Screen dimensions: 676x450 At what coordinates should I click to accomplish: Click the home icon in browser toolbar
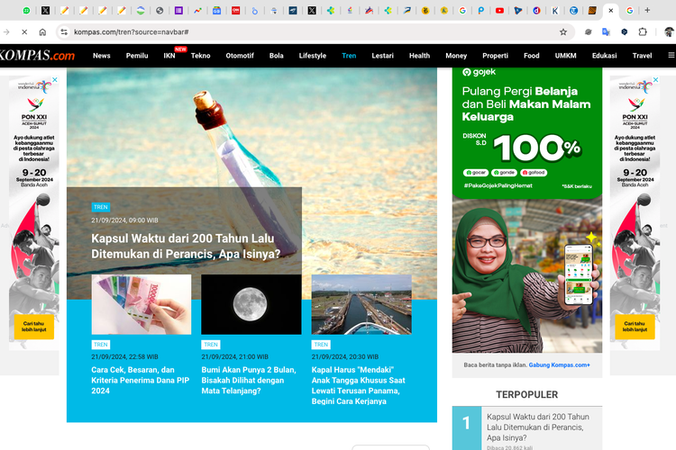click(42, 31)
